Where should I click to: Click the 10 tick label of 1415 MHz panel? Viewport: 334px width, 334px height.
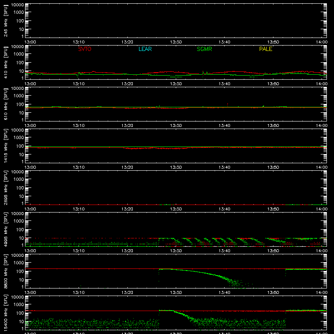pos(21,154)
